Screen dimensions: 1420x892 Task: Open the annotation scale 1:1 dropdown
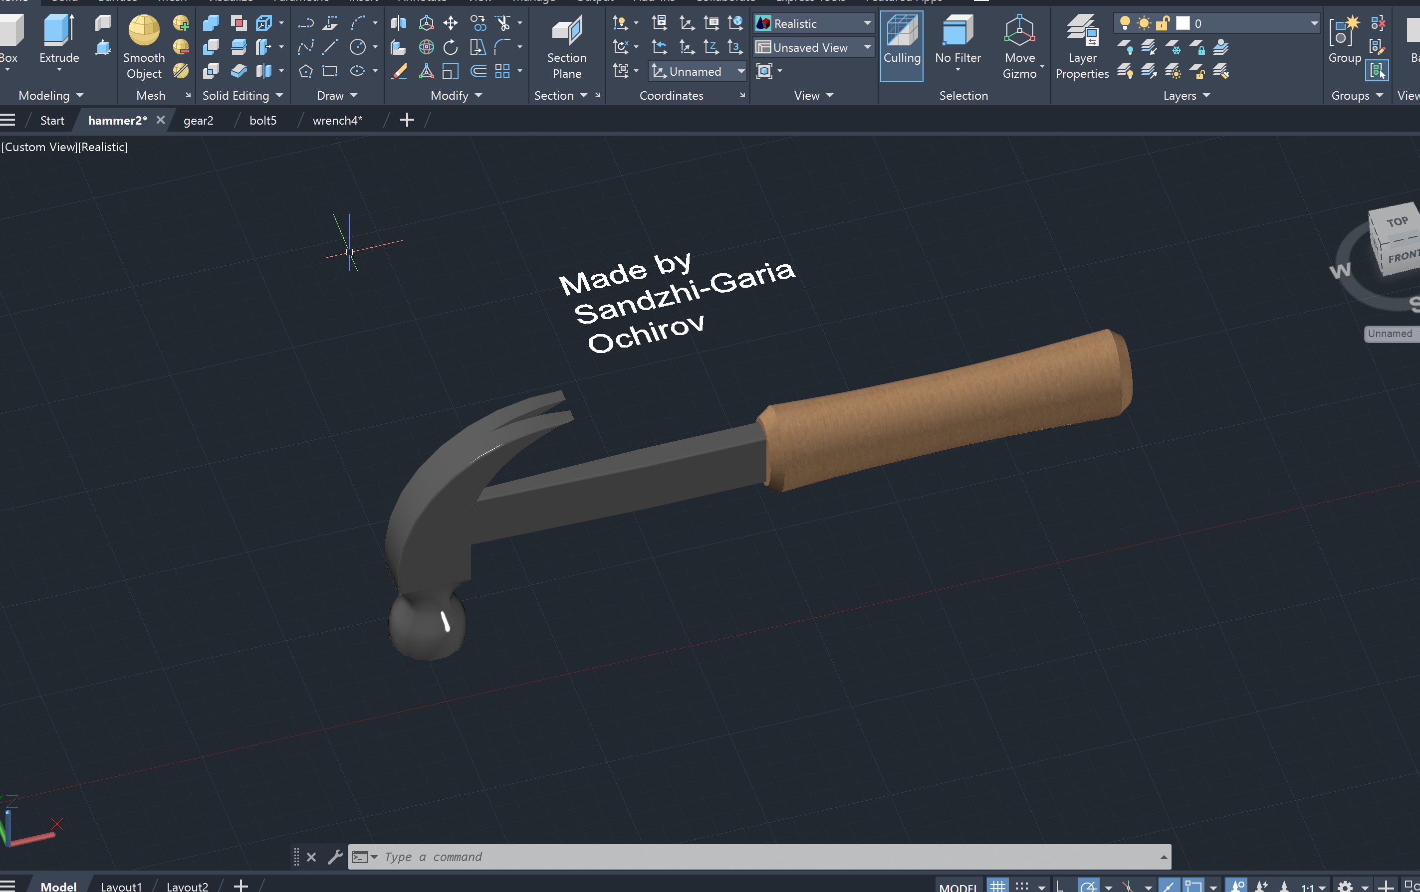(1313, 887)
